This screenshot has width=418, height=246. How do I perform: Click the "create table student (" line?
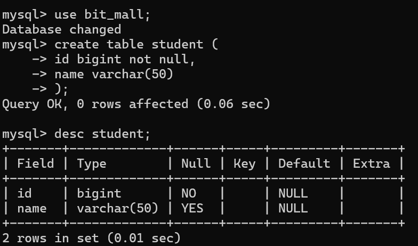[x=136, y=44]
